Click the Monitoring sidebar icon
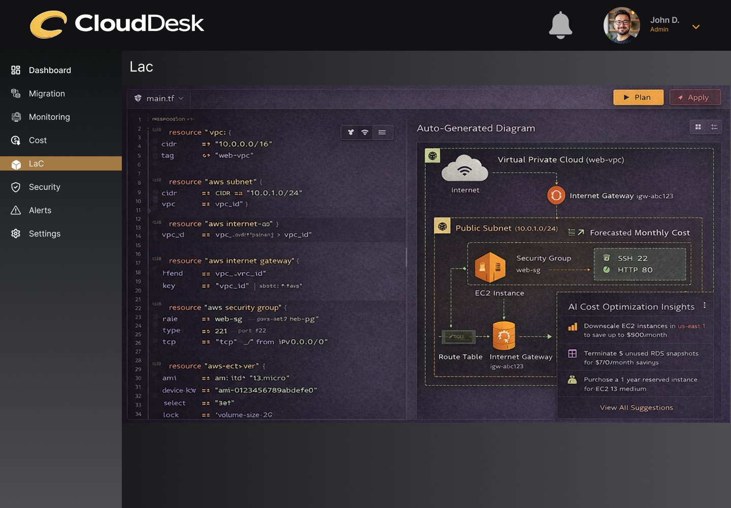Viewport: 731px width, 508px height. (x=16, y=117)
